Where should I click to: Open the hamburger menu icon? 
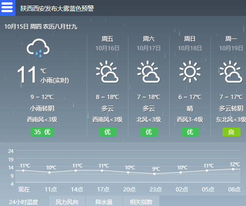coord(7,8)
